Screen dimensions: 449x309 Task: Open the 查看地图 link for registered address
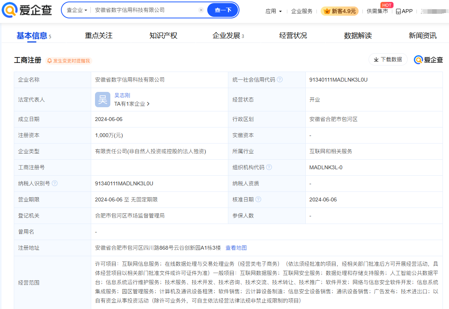tap(236, 248)
